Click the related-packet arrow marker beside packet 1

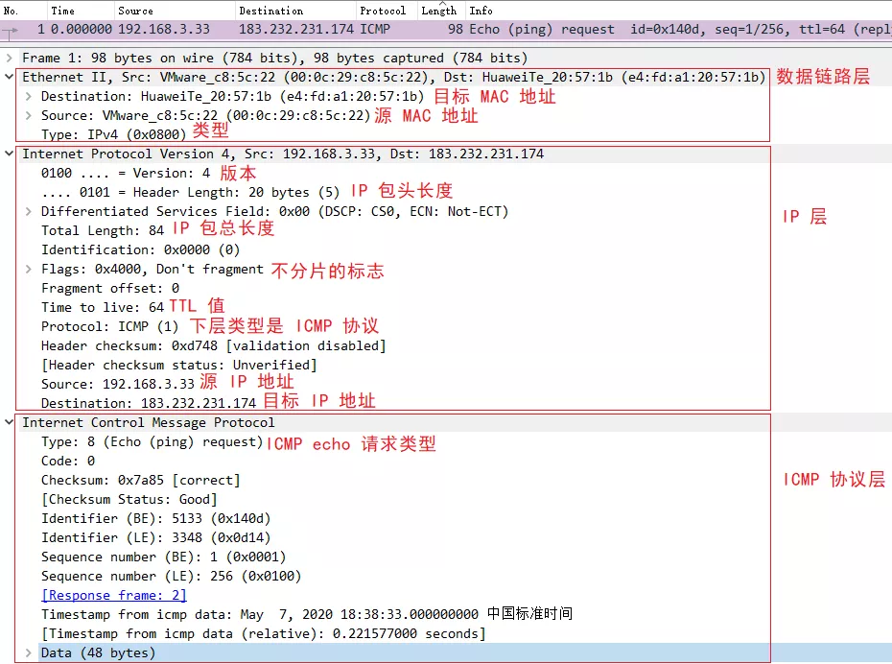pos(10,31)
